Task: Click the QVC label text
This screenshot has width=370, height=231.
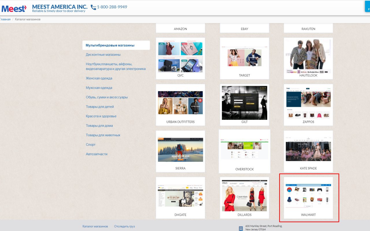Action: pyautogui.click(x=180, y=75)
